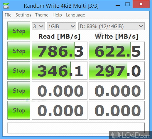Minimize the CrystalDiskMark window

[118, 6]
